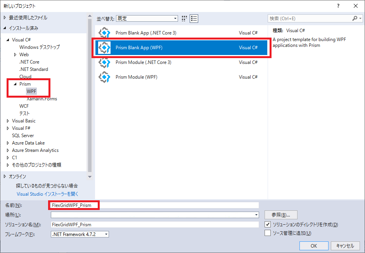Select the SQL Server category
This screenshot has height=253, width=365.
(23, 136)
